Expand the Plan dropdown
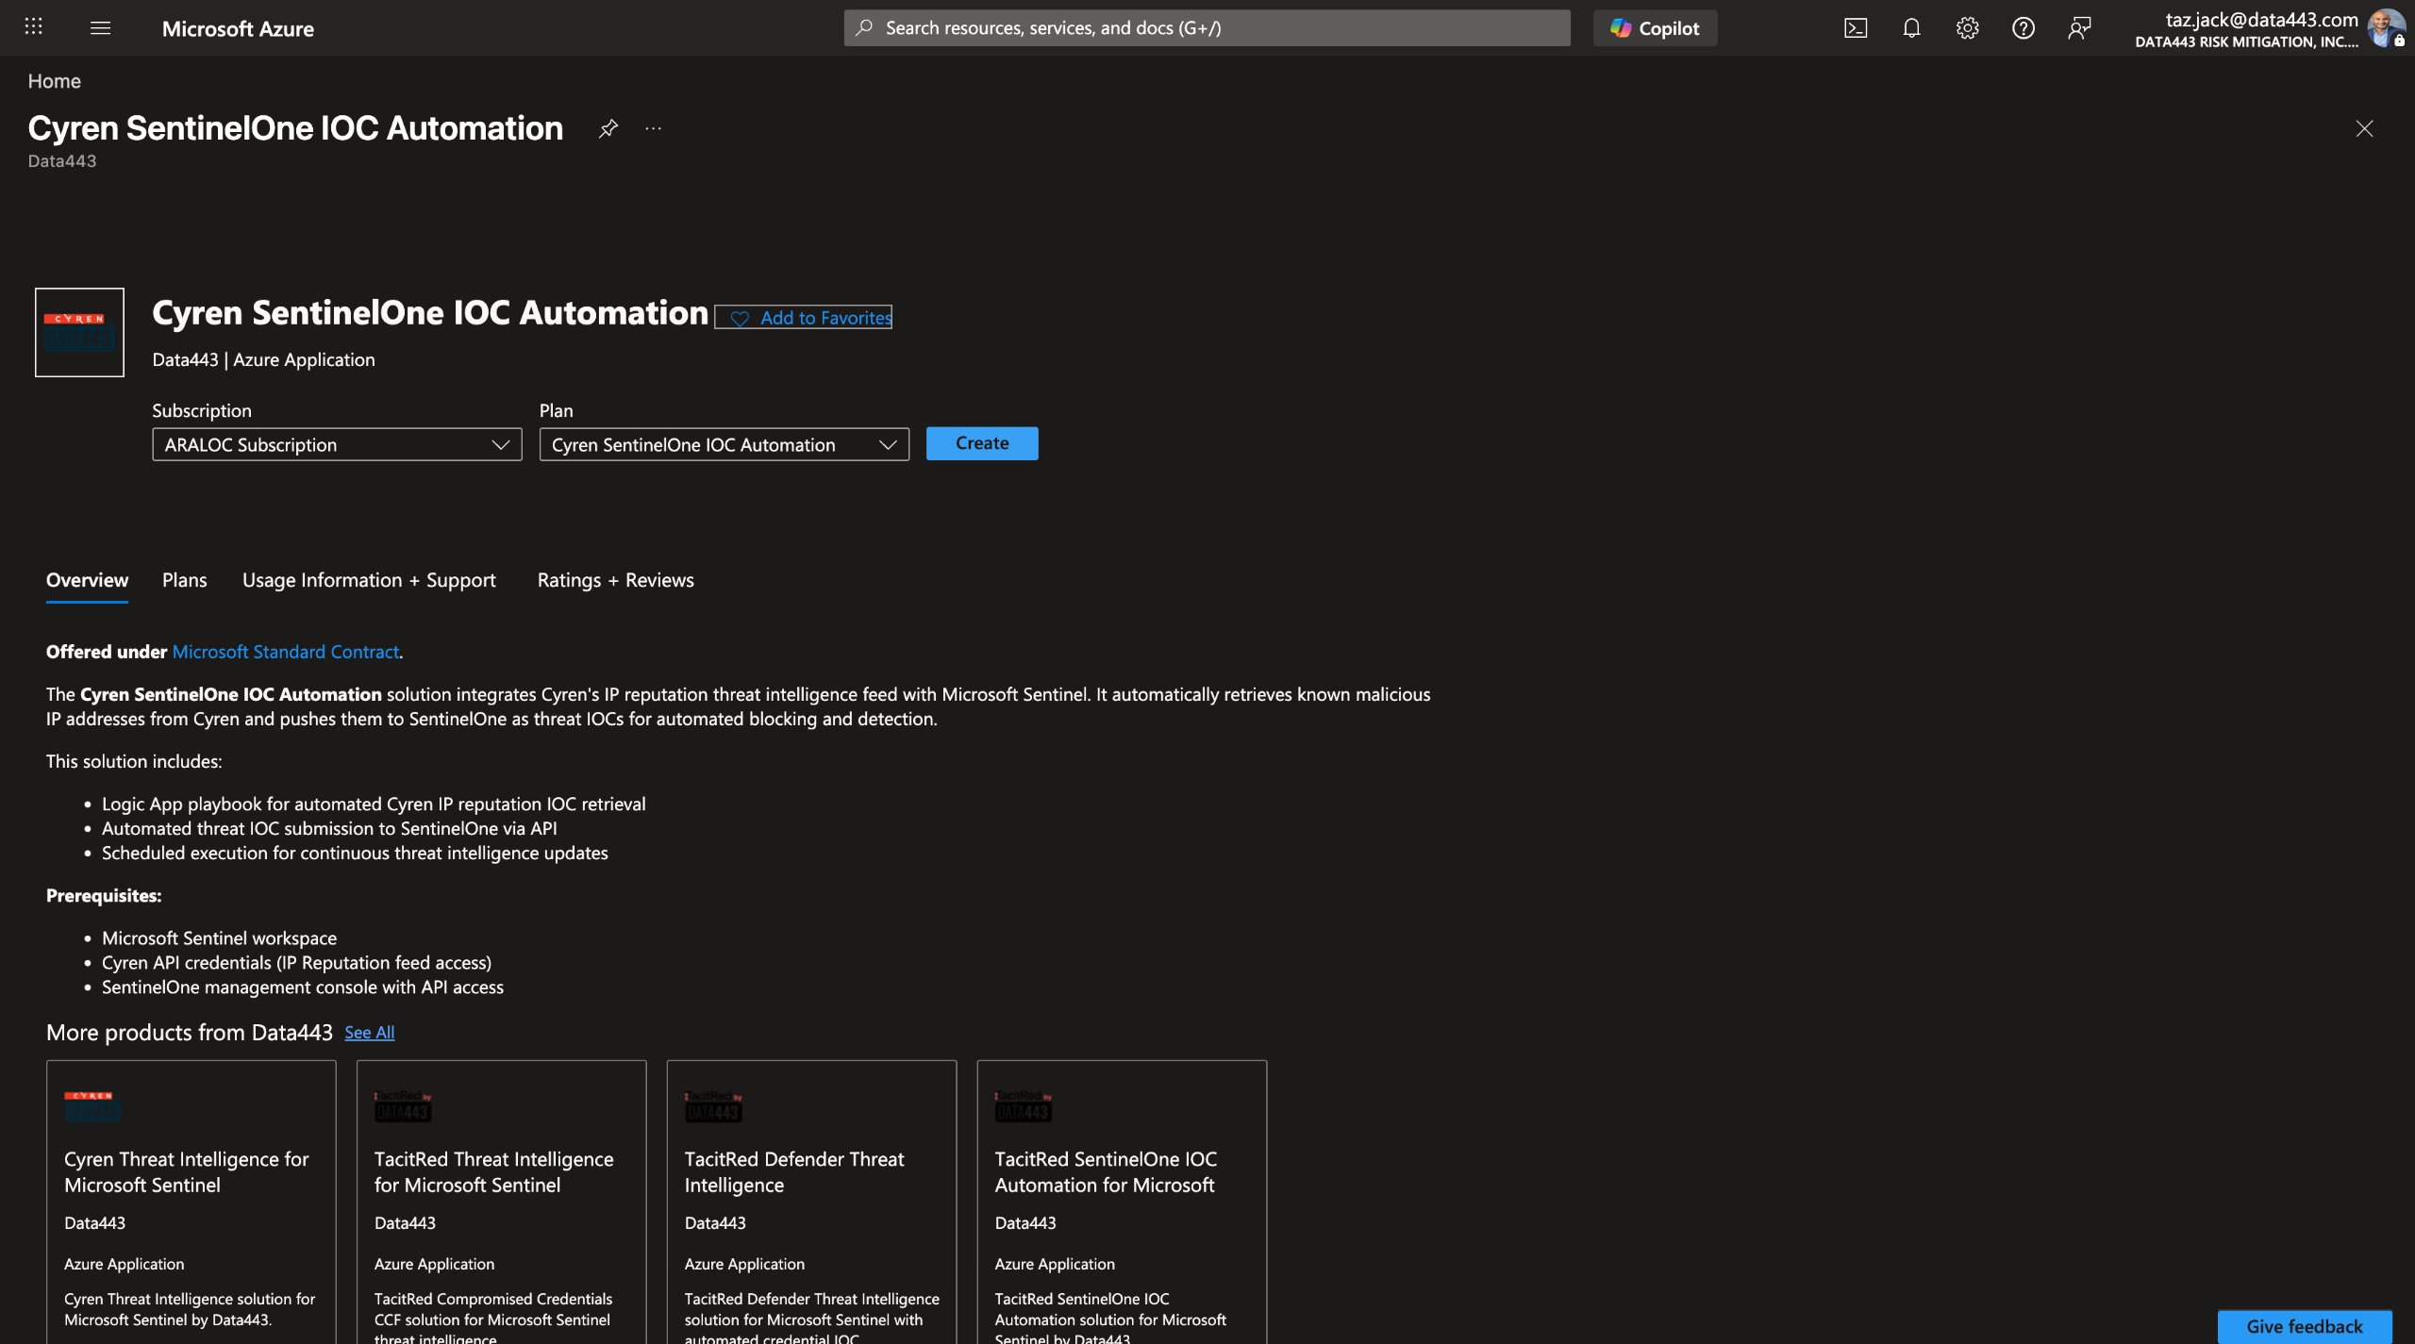 coord(724,444)
